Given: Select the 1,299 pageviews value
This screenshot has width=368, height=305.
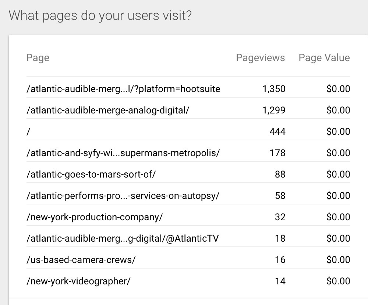Looking at the screenshot, I should (x=274, y=111).
